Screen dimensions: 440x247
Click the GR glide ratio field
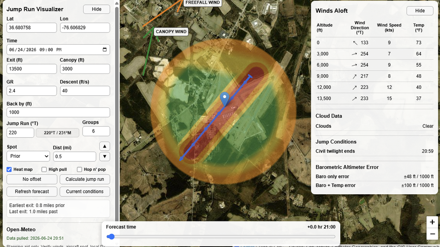(32, 91)
